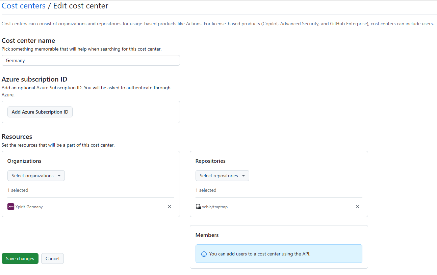Click the Cancel button
This screenshot has height=275, width=437.
point(52,258)
